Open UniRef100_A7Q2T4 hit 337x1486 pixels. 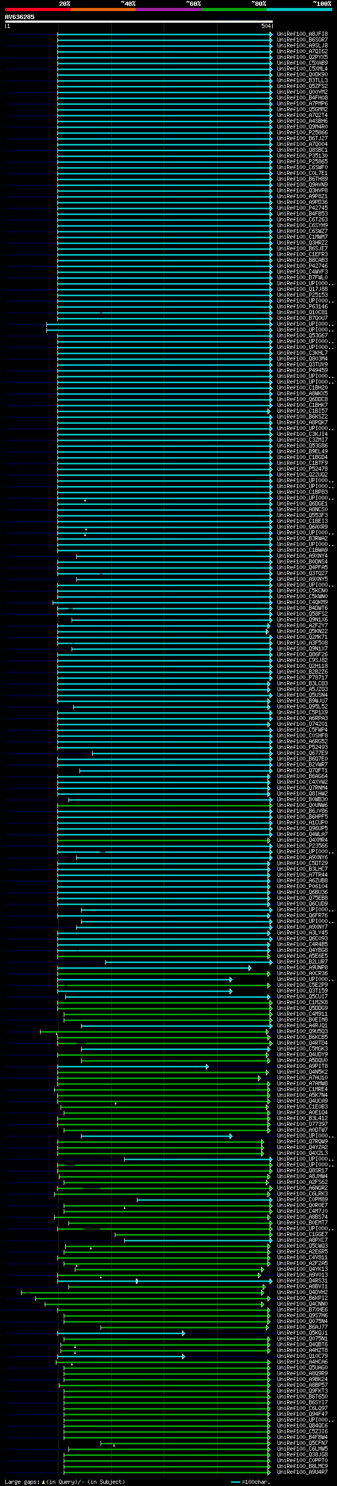(302, 115)
